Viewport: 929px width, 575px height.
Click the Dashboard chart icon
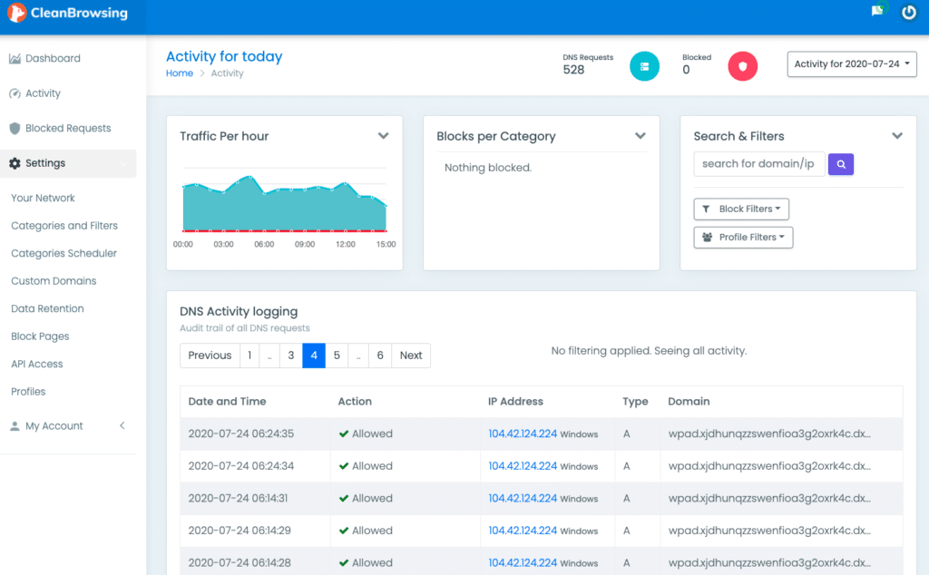click(15, 58)
